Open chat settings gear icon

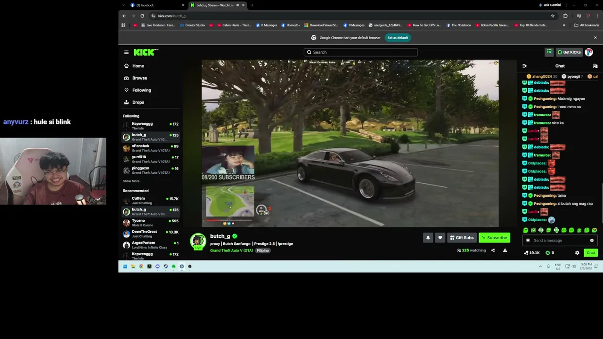point(577,253)
